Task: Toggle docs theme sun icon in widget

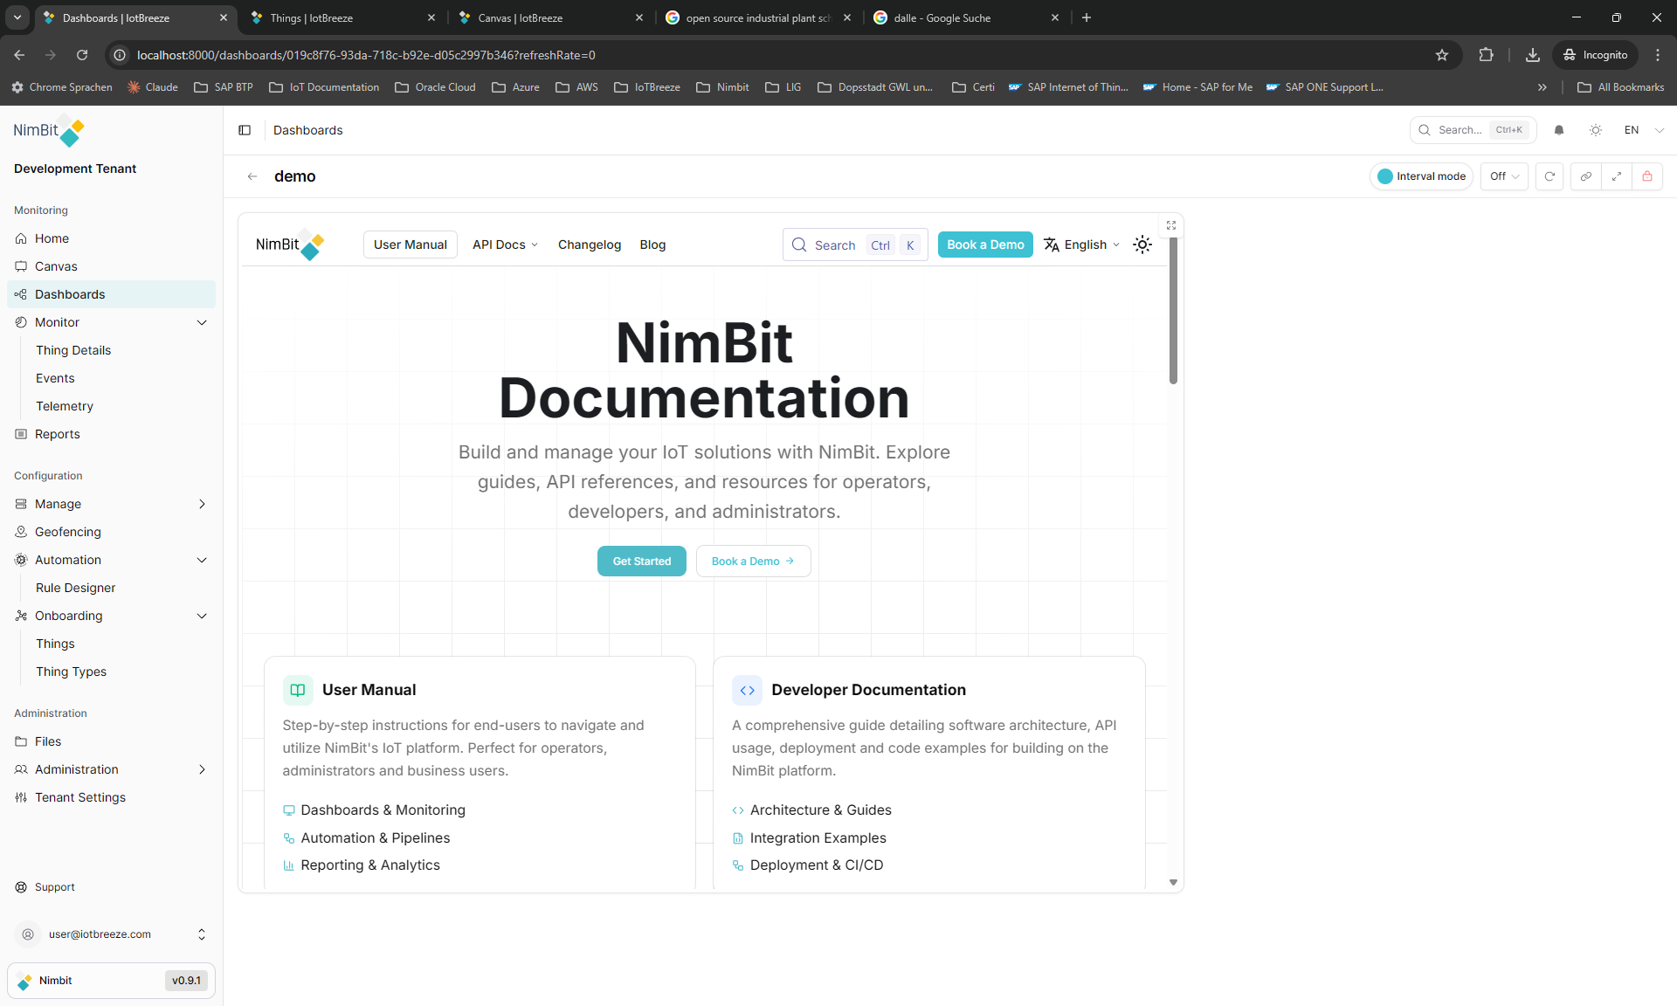Action: click(x=1142, y=245)
